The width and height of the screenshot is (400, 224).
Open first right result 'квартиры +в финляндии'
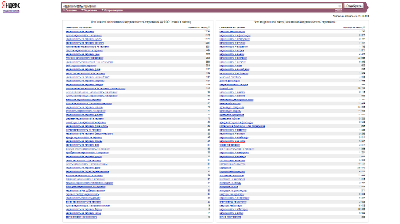(x=232, y=31)
